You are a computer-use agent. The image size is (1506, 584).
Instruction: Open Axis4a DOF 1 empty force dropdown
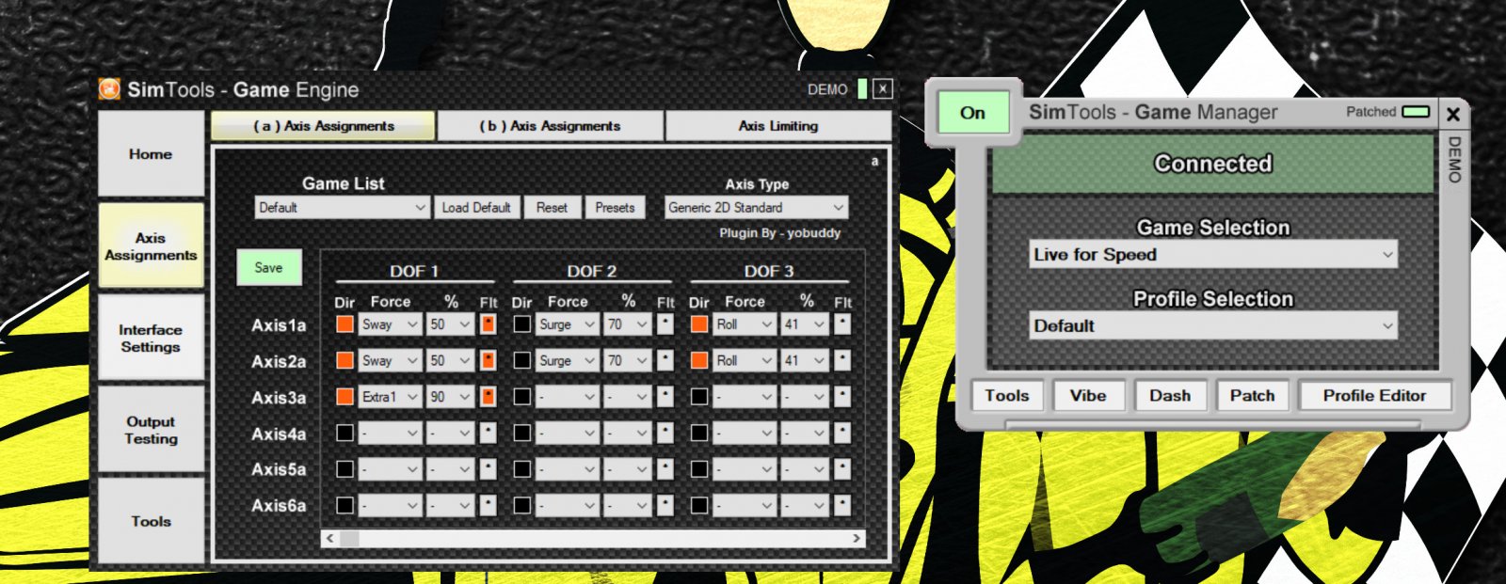click(391, 433)
